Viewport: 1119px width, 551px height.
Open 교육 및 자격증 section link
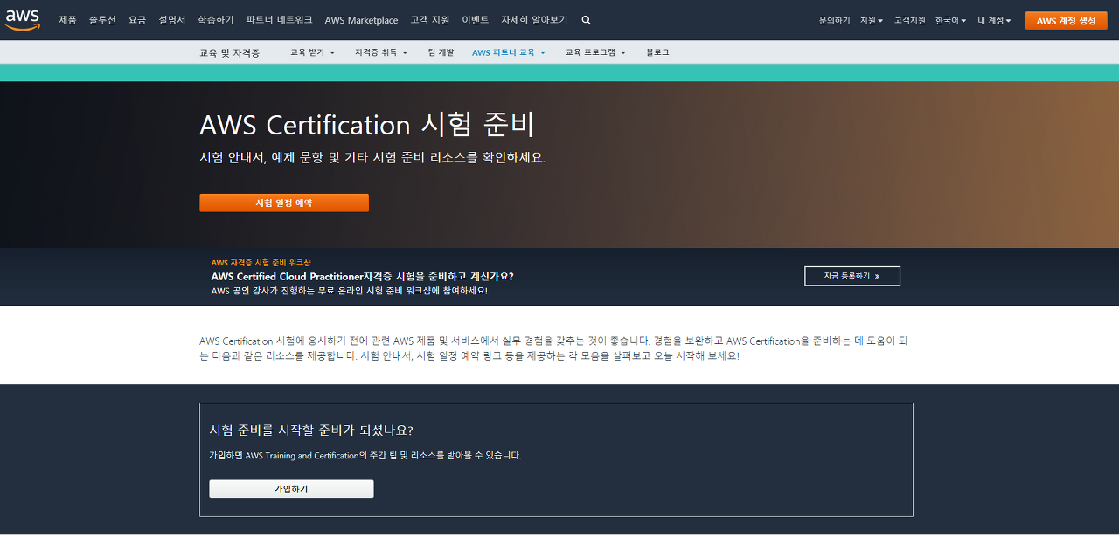pos(230,52)
